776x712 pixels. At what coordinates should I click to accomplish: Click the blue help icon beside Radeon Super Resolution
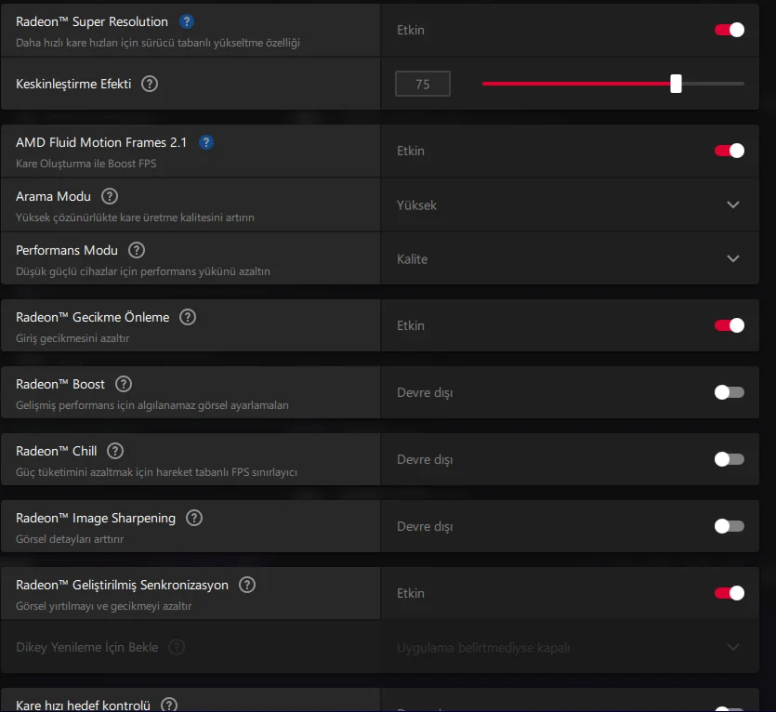187,21
